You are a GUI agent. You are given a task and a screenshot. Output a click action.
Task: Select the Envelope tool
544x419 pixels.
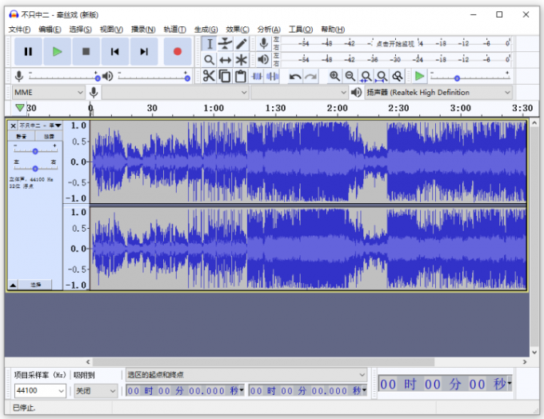click(225, 44)
